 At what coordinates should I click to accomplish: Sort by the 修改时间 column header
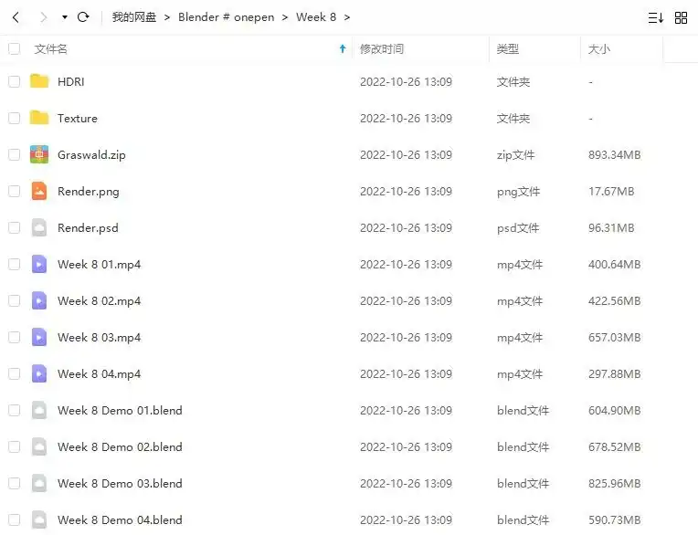point(382,49)
